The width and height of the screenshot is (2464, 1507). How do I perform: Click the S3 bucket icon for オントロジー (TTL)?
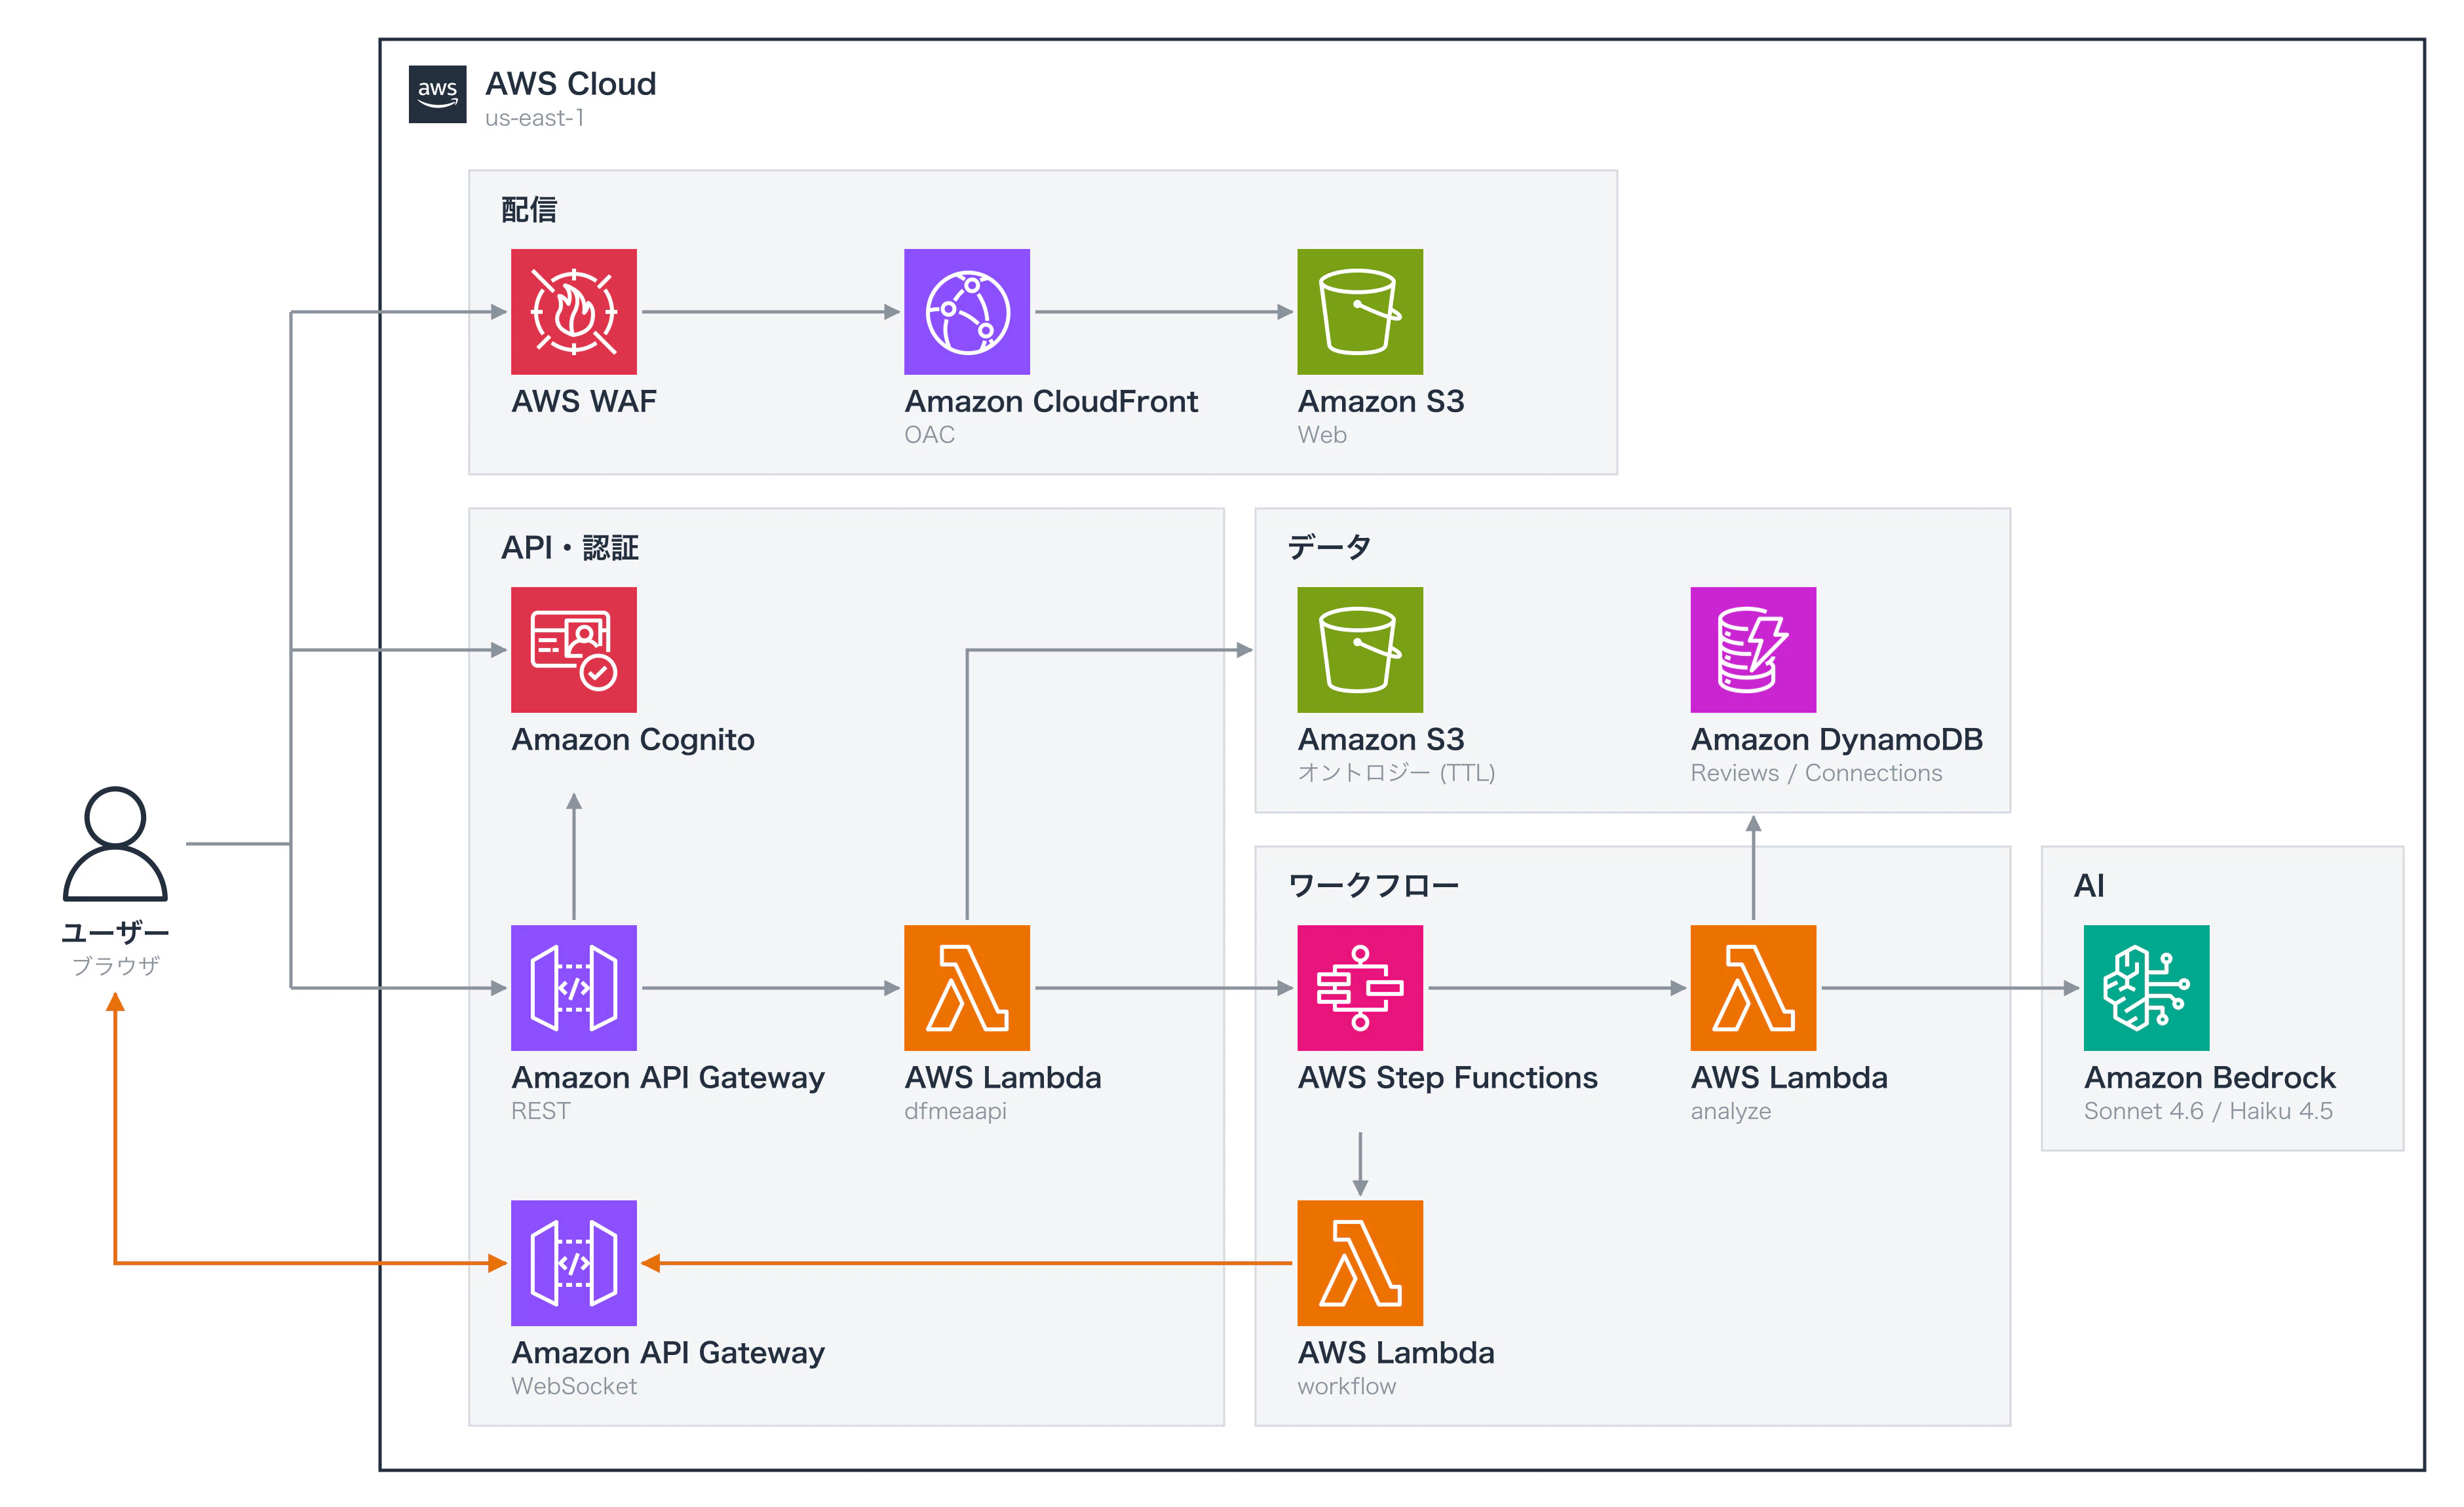(x=1360, y=650)
